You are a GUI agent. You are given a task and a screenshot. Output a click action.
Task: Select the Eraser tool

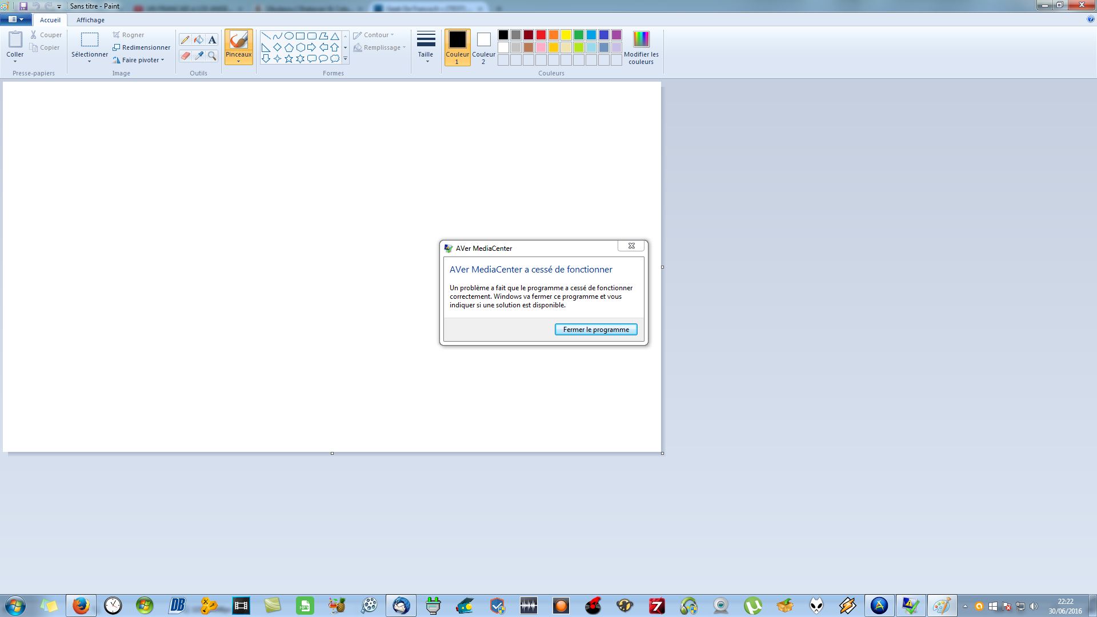185,56
